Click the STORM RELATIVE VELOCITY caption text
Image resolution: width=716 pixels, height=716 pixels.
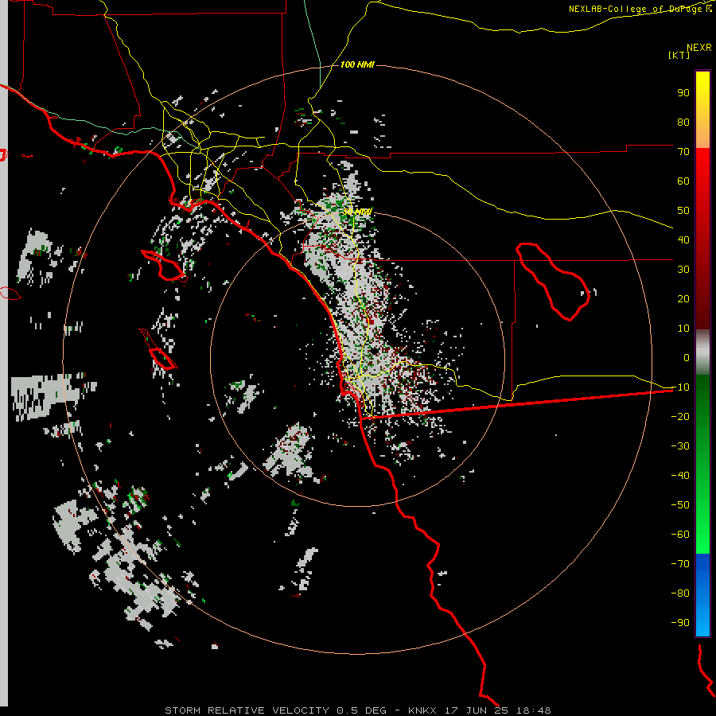coord(247,710)
